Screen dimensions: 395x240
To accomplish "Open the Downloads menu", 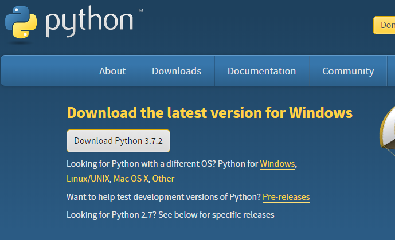I will tap(177, 71).
